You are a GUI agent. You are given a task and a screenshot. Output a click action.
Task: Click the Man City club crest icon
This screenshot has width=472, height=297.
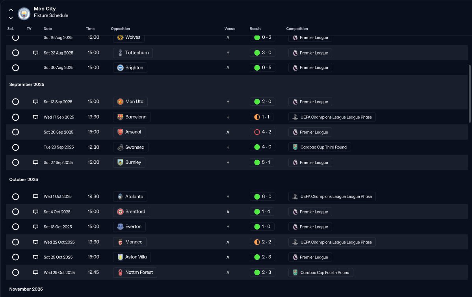24,13
